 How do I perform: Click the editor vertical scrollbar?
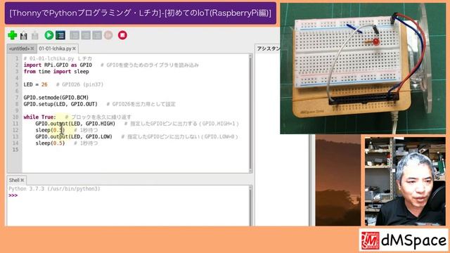(x=250, y=113)
